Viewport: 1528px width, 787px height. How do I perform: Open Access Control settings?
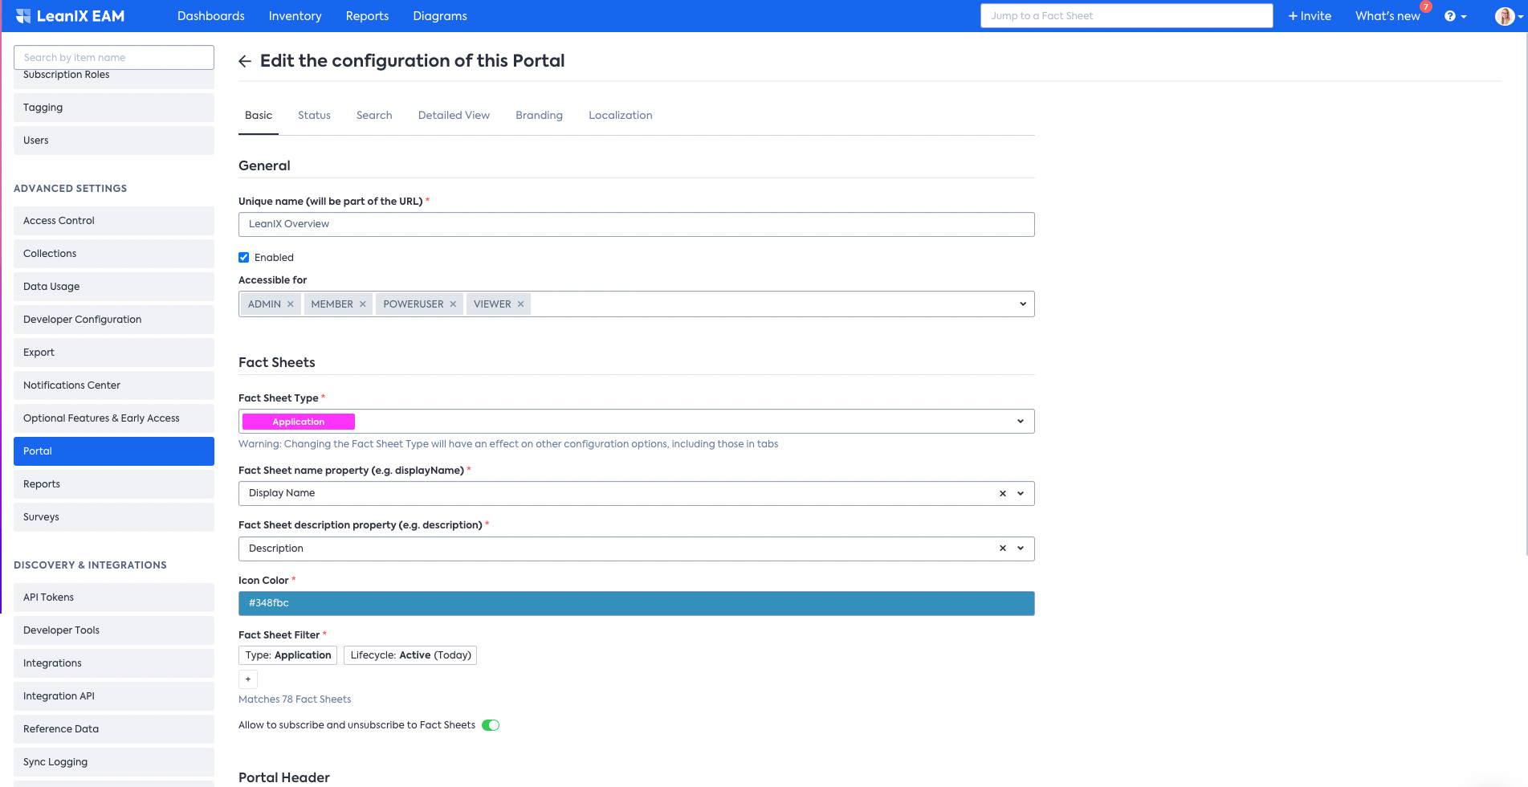point(114,221)
